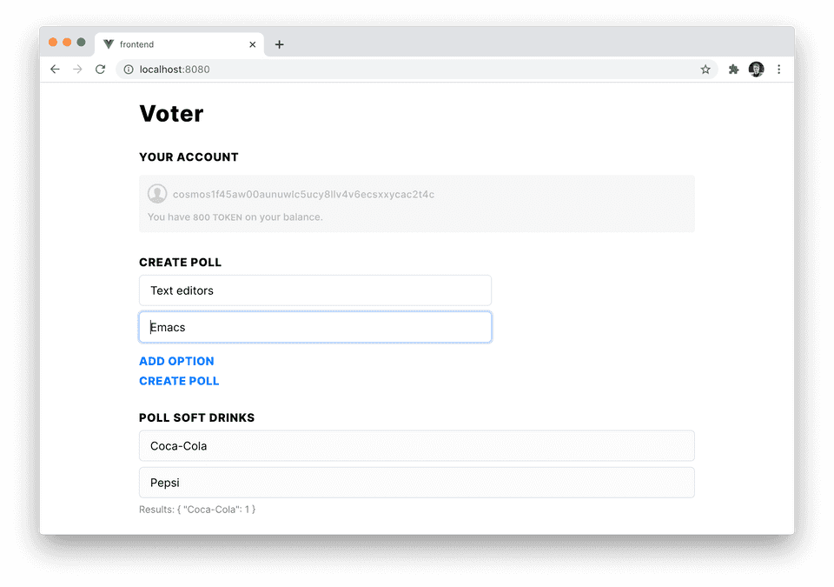Click the back navigation arrow
The image size is (834, 587).
[x=55, y=69]
